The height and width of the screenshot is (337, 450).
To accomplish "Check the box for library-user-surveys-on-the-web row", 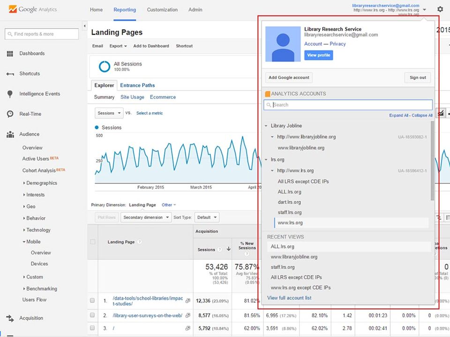I will pyautogui.click(x=92, y=315).
